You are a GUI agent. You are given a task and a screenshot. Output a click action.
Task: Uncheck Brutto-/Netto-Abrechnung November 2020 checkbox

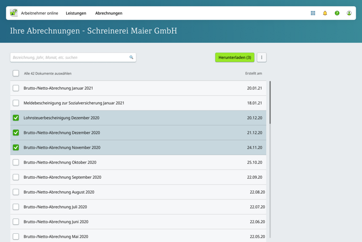click(x=16, y=147)
